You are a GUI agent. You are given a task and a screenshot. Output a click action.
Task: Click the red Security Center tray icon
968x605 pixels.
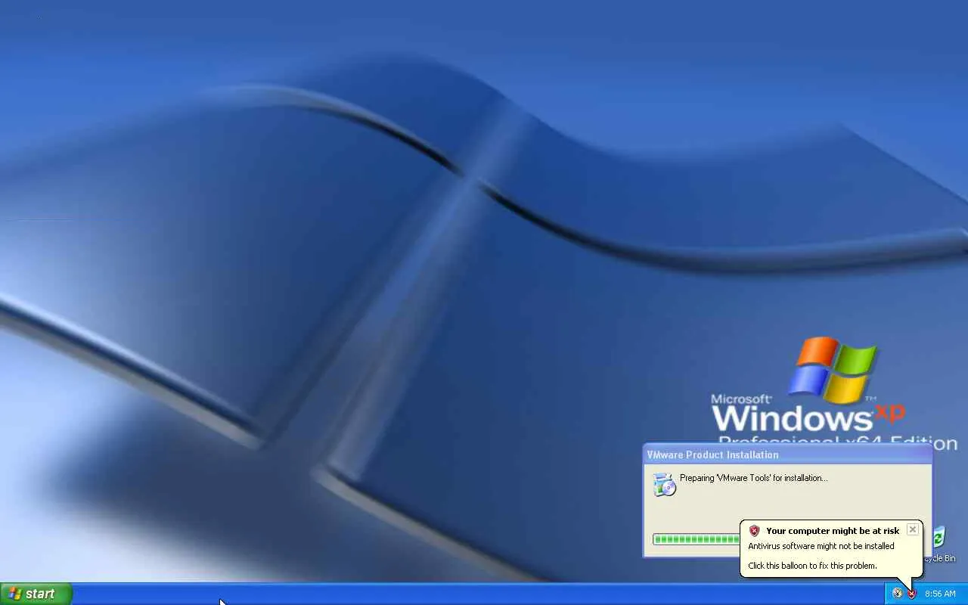911,594
